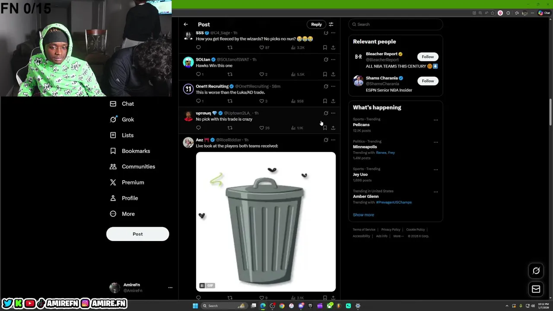Open Chat in the sidebar

[x=122, y=104]
